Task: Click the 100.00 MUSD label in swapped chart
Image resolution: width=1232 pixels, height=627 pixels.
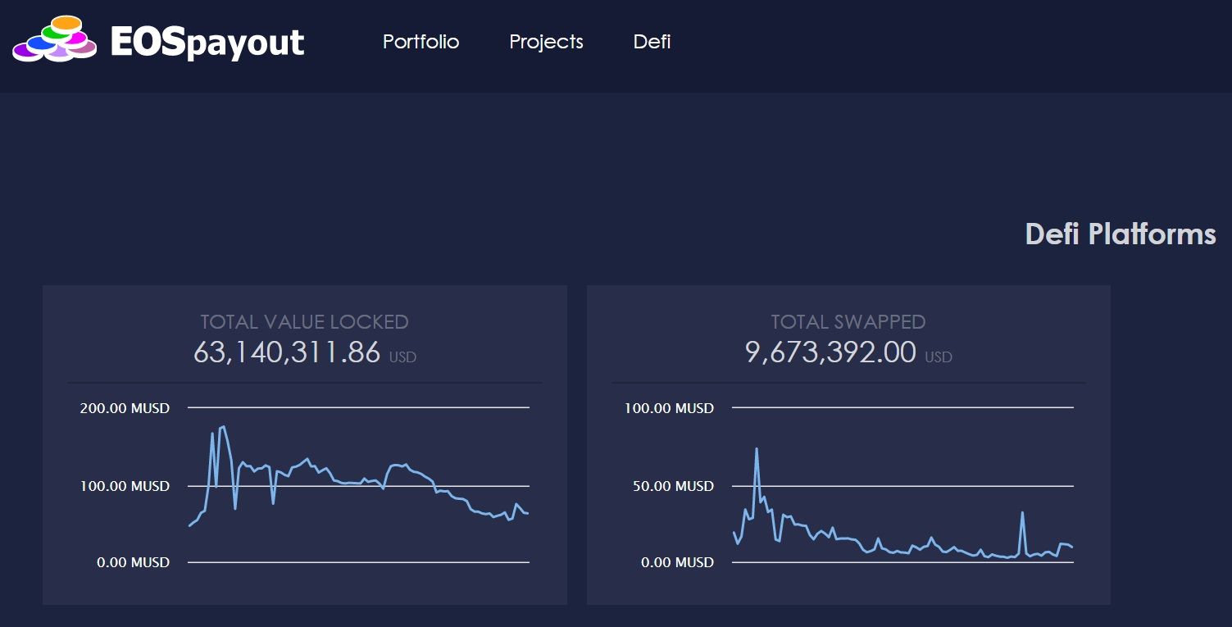Action: (669, 408)
